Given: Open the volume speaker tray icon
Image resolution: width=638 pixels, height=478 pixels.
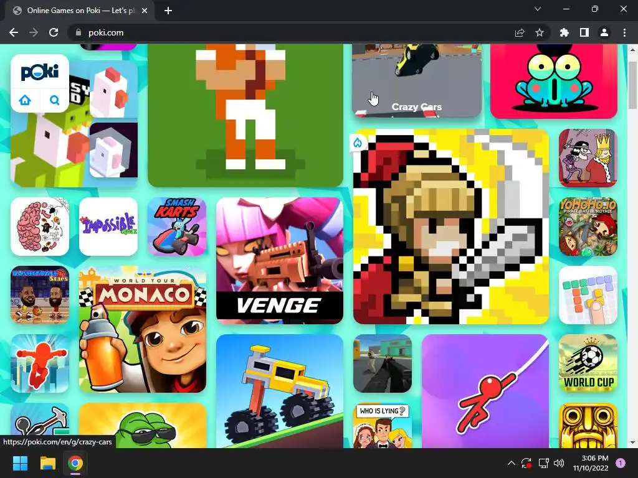Looking at the screenshot, I should coord(559,463).
